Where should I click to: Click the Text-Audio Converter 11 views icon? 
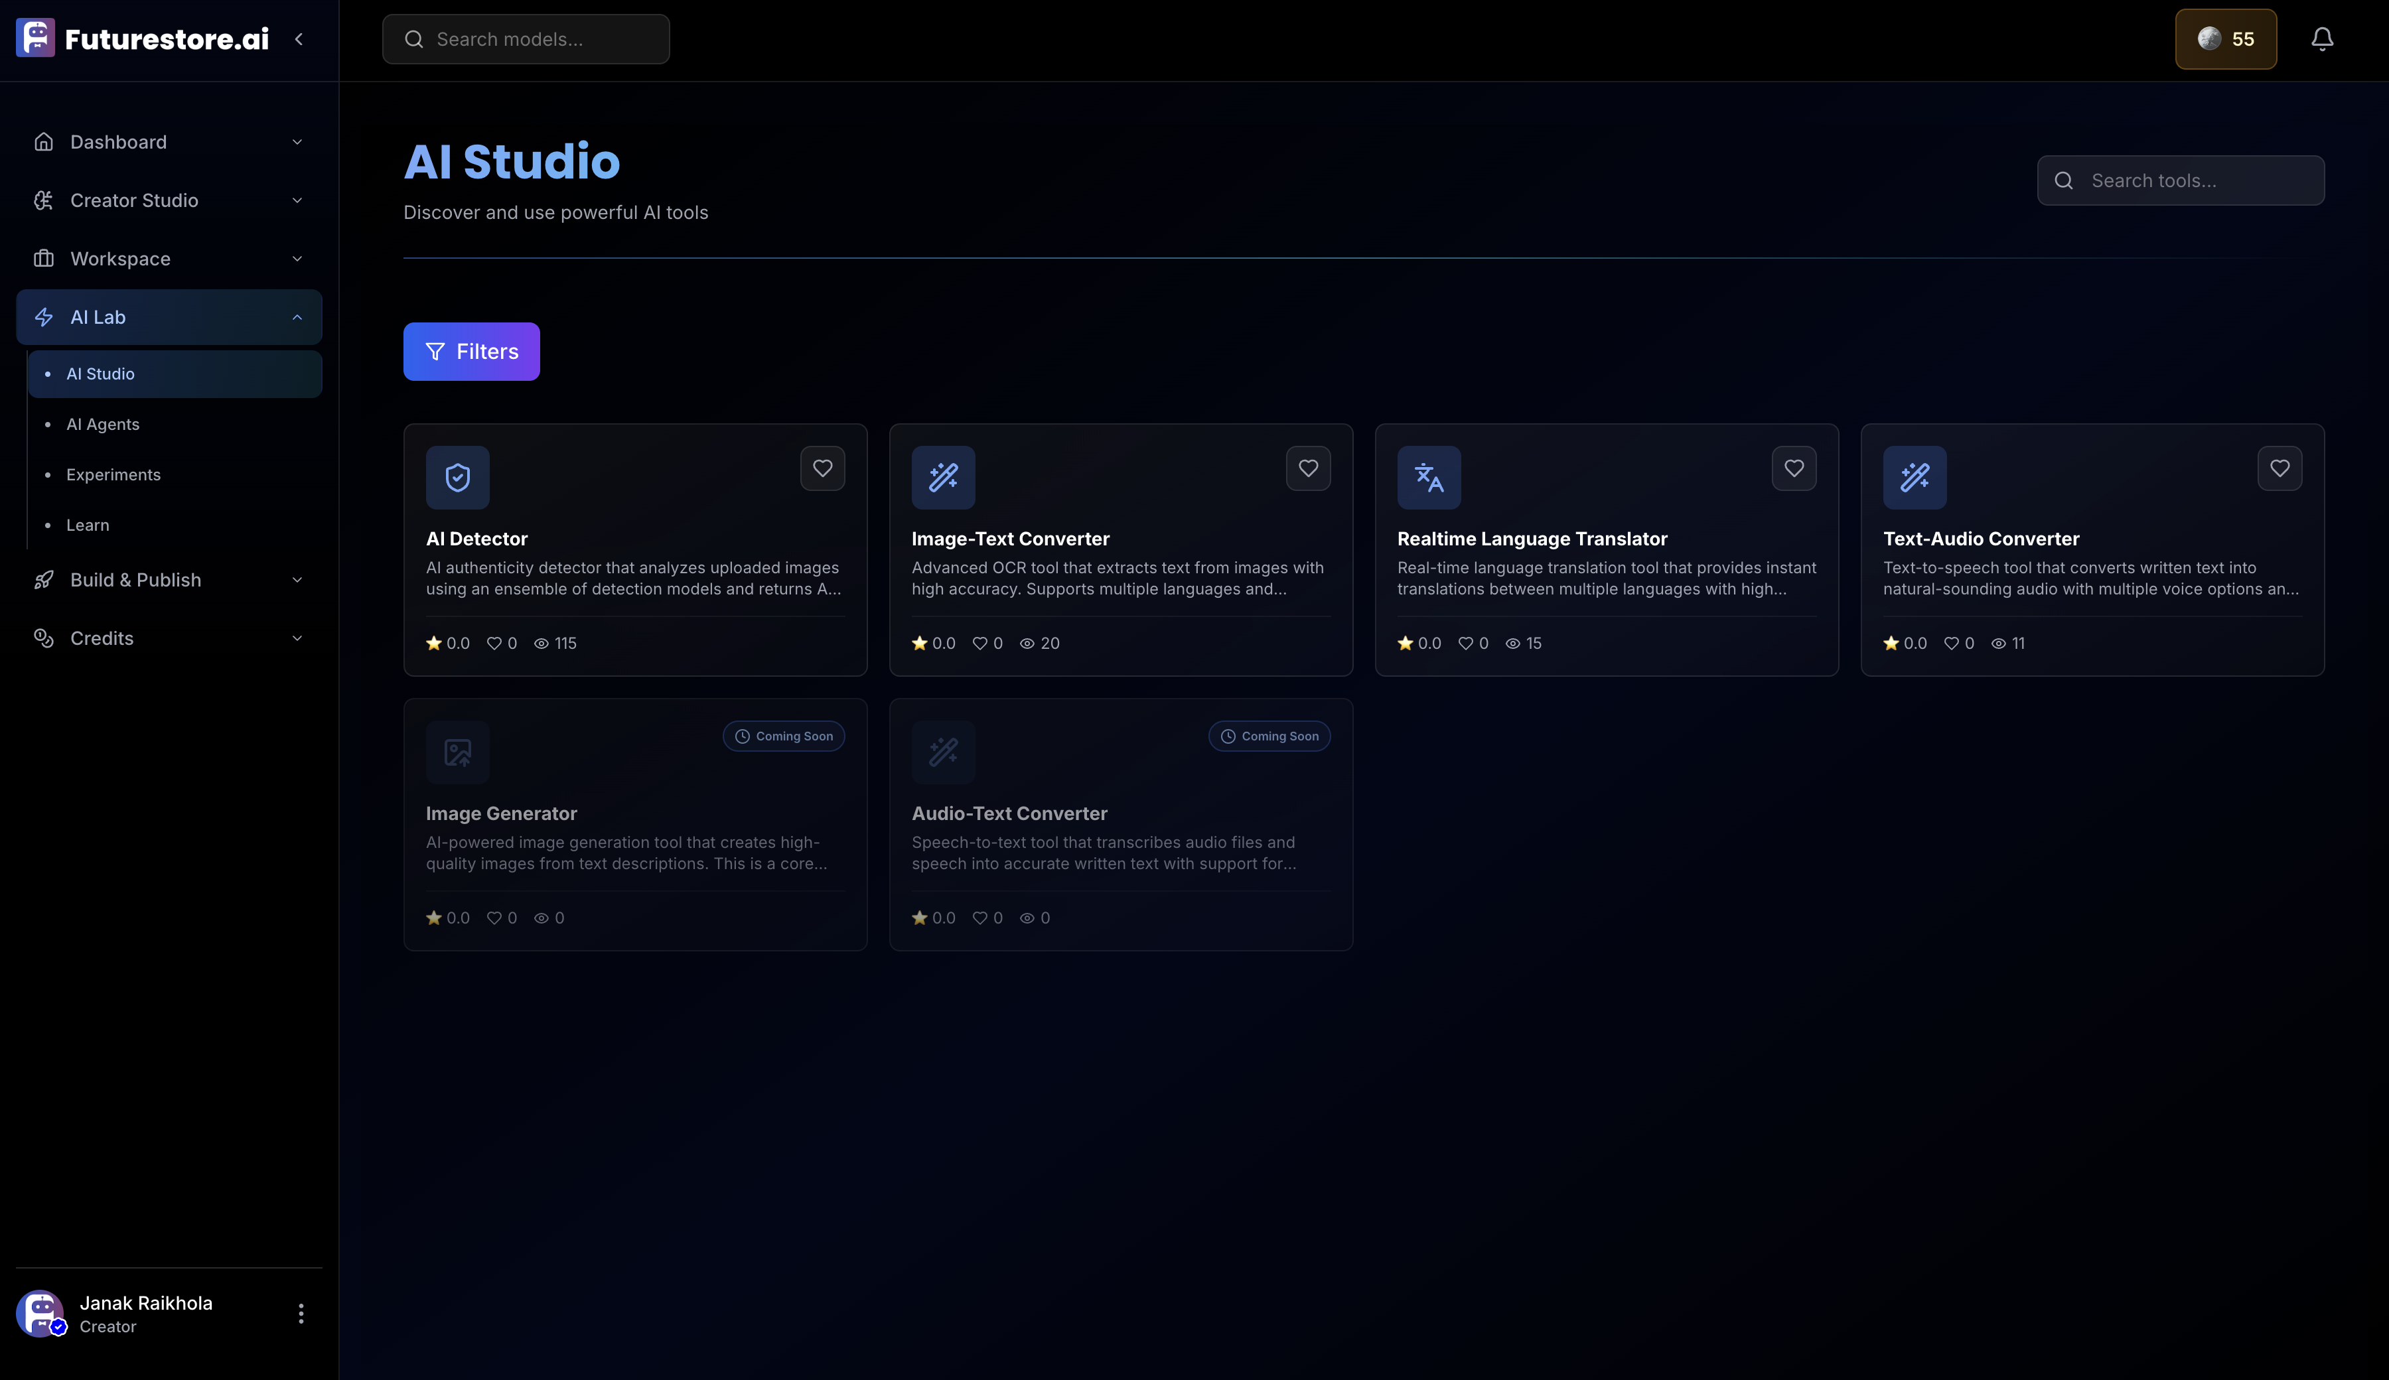1998,644
